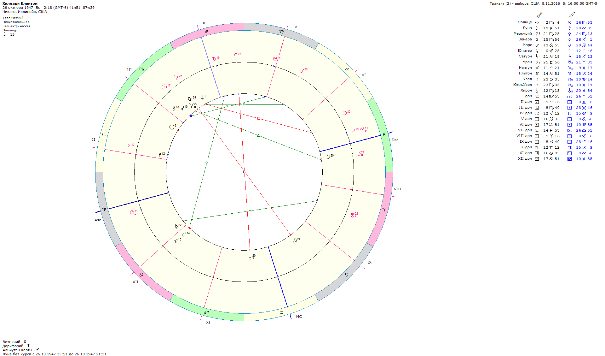Click transit Mercury symbol at 25 degrees
The height and width of the screenshot is (356, 605).
coord(176,77)
